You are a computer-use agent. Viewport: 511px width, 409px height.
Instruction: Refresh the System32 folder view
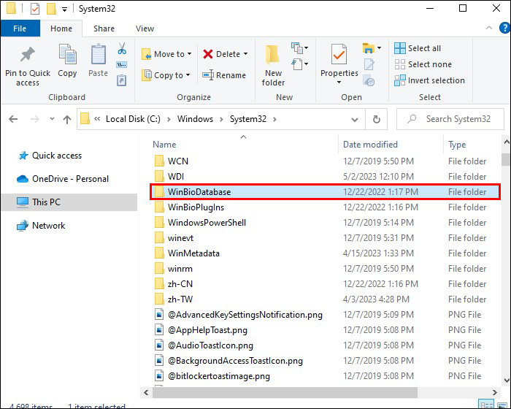[x=377, y=119]
